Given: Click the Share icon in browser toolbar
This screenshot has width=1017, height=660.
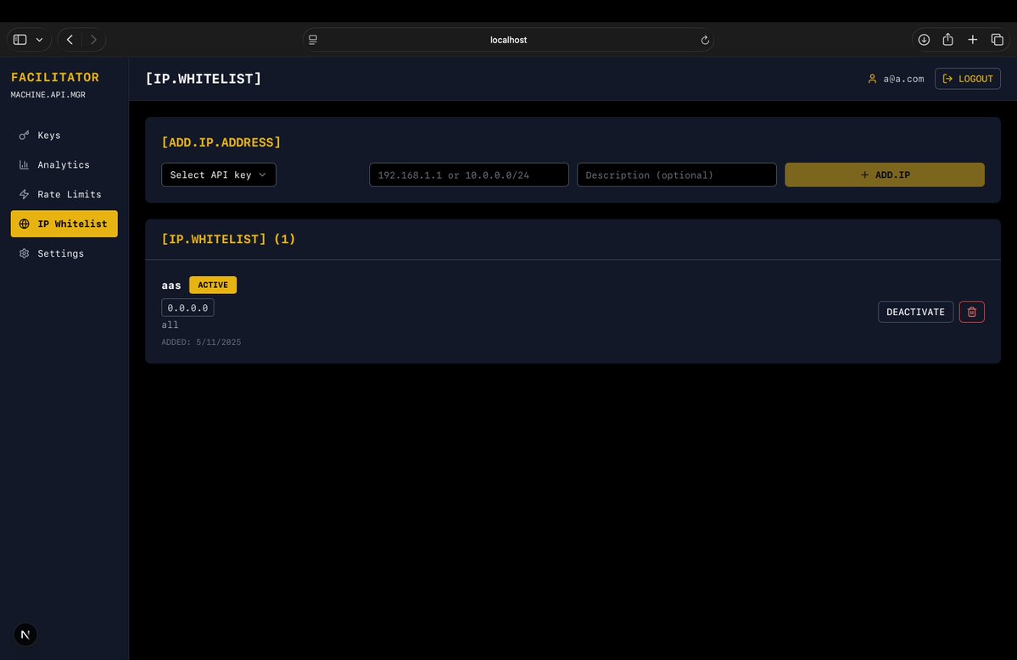Looking at the screenshot, I should click(948, 40).
